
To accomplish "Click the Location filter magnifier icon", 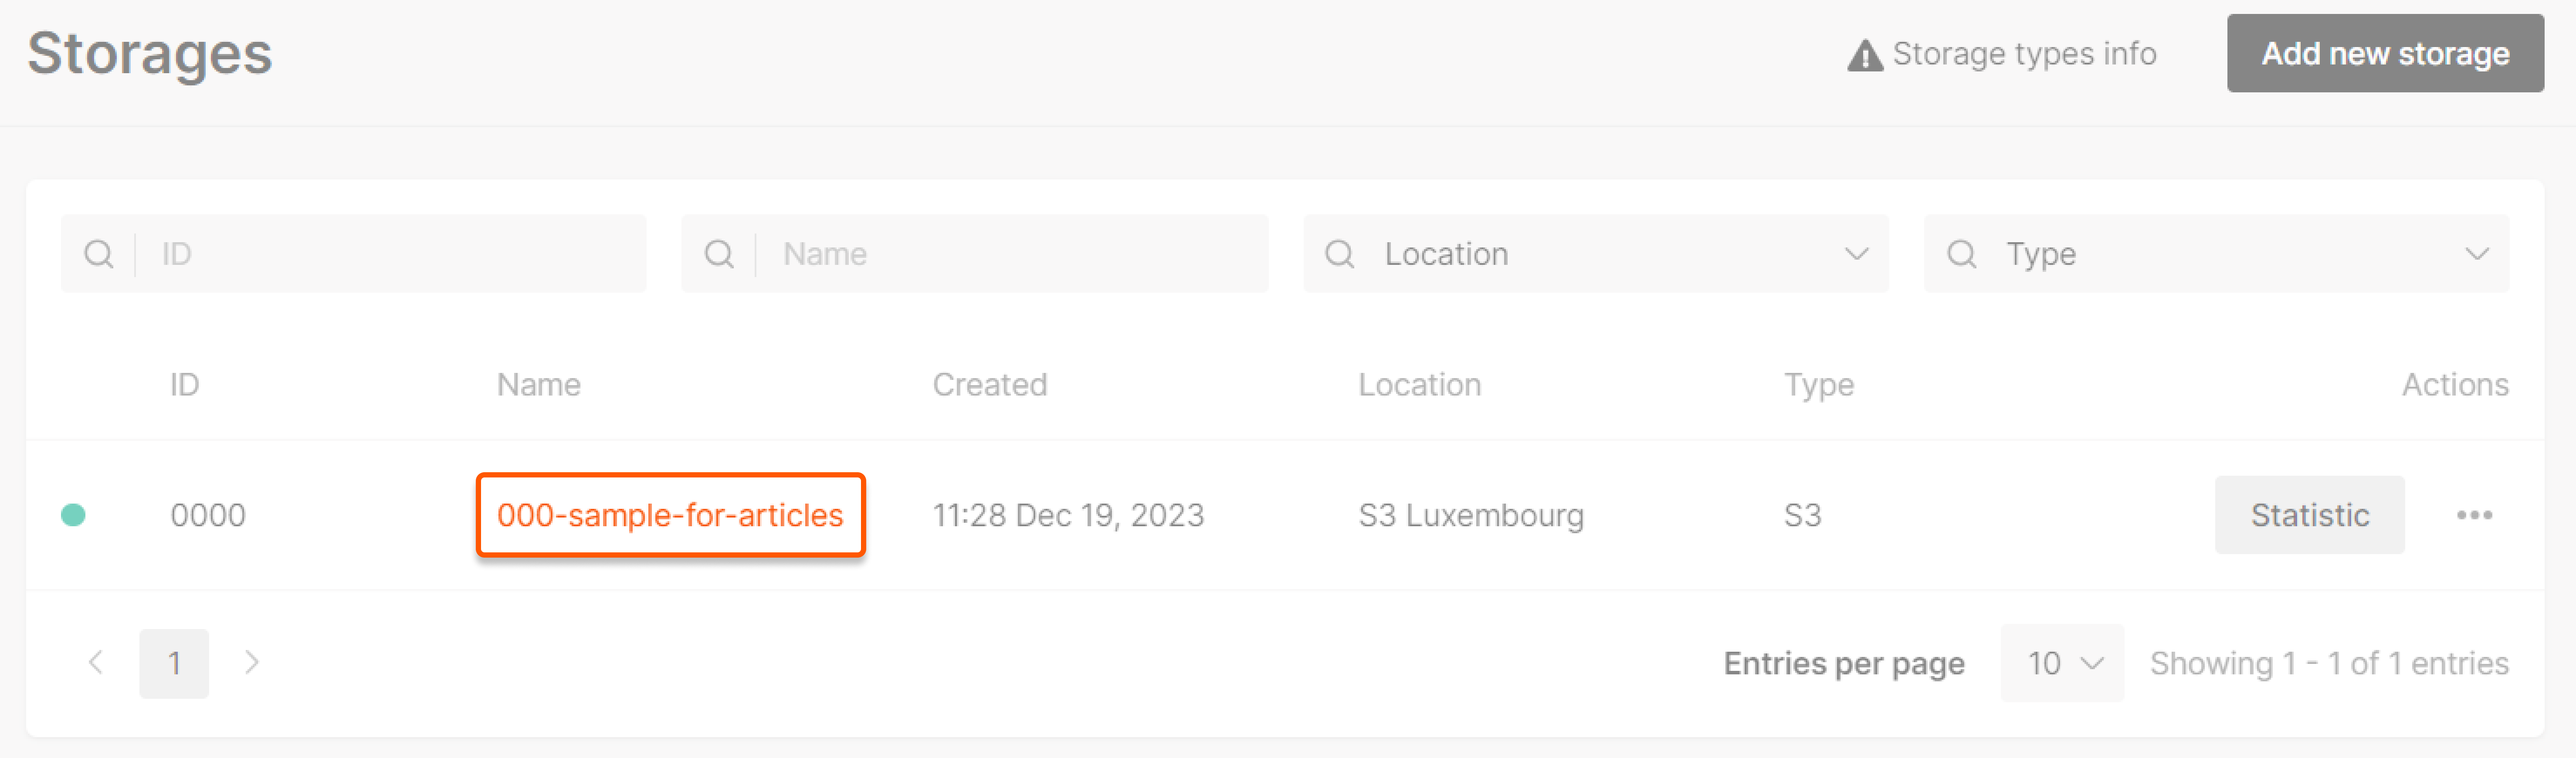I will [1340, 254].
